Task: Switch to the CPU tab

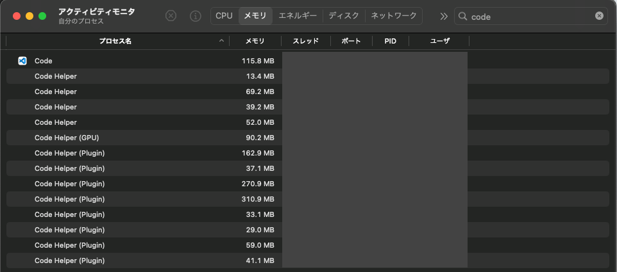Action: point(224,16)
